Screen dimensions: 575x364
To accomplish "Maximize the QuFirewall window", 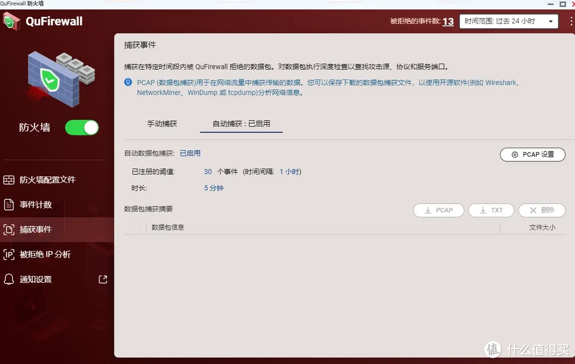I will click(563, 4).
